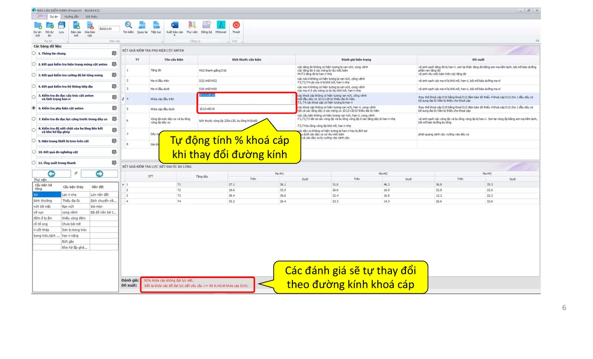
Task: Select 'Thiếu đai ốc' in the library list
Action: click(x=75, y=201)
